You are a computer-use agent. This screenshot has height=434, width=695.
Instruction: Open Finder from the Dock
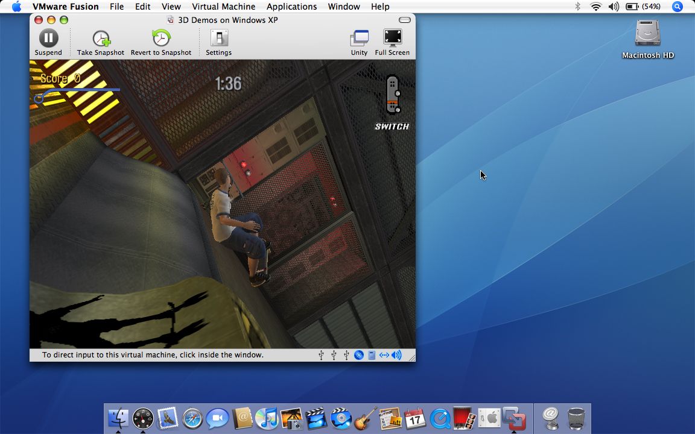[118, 418]
